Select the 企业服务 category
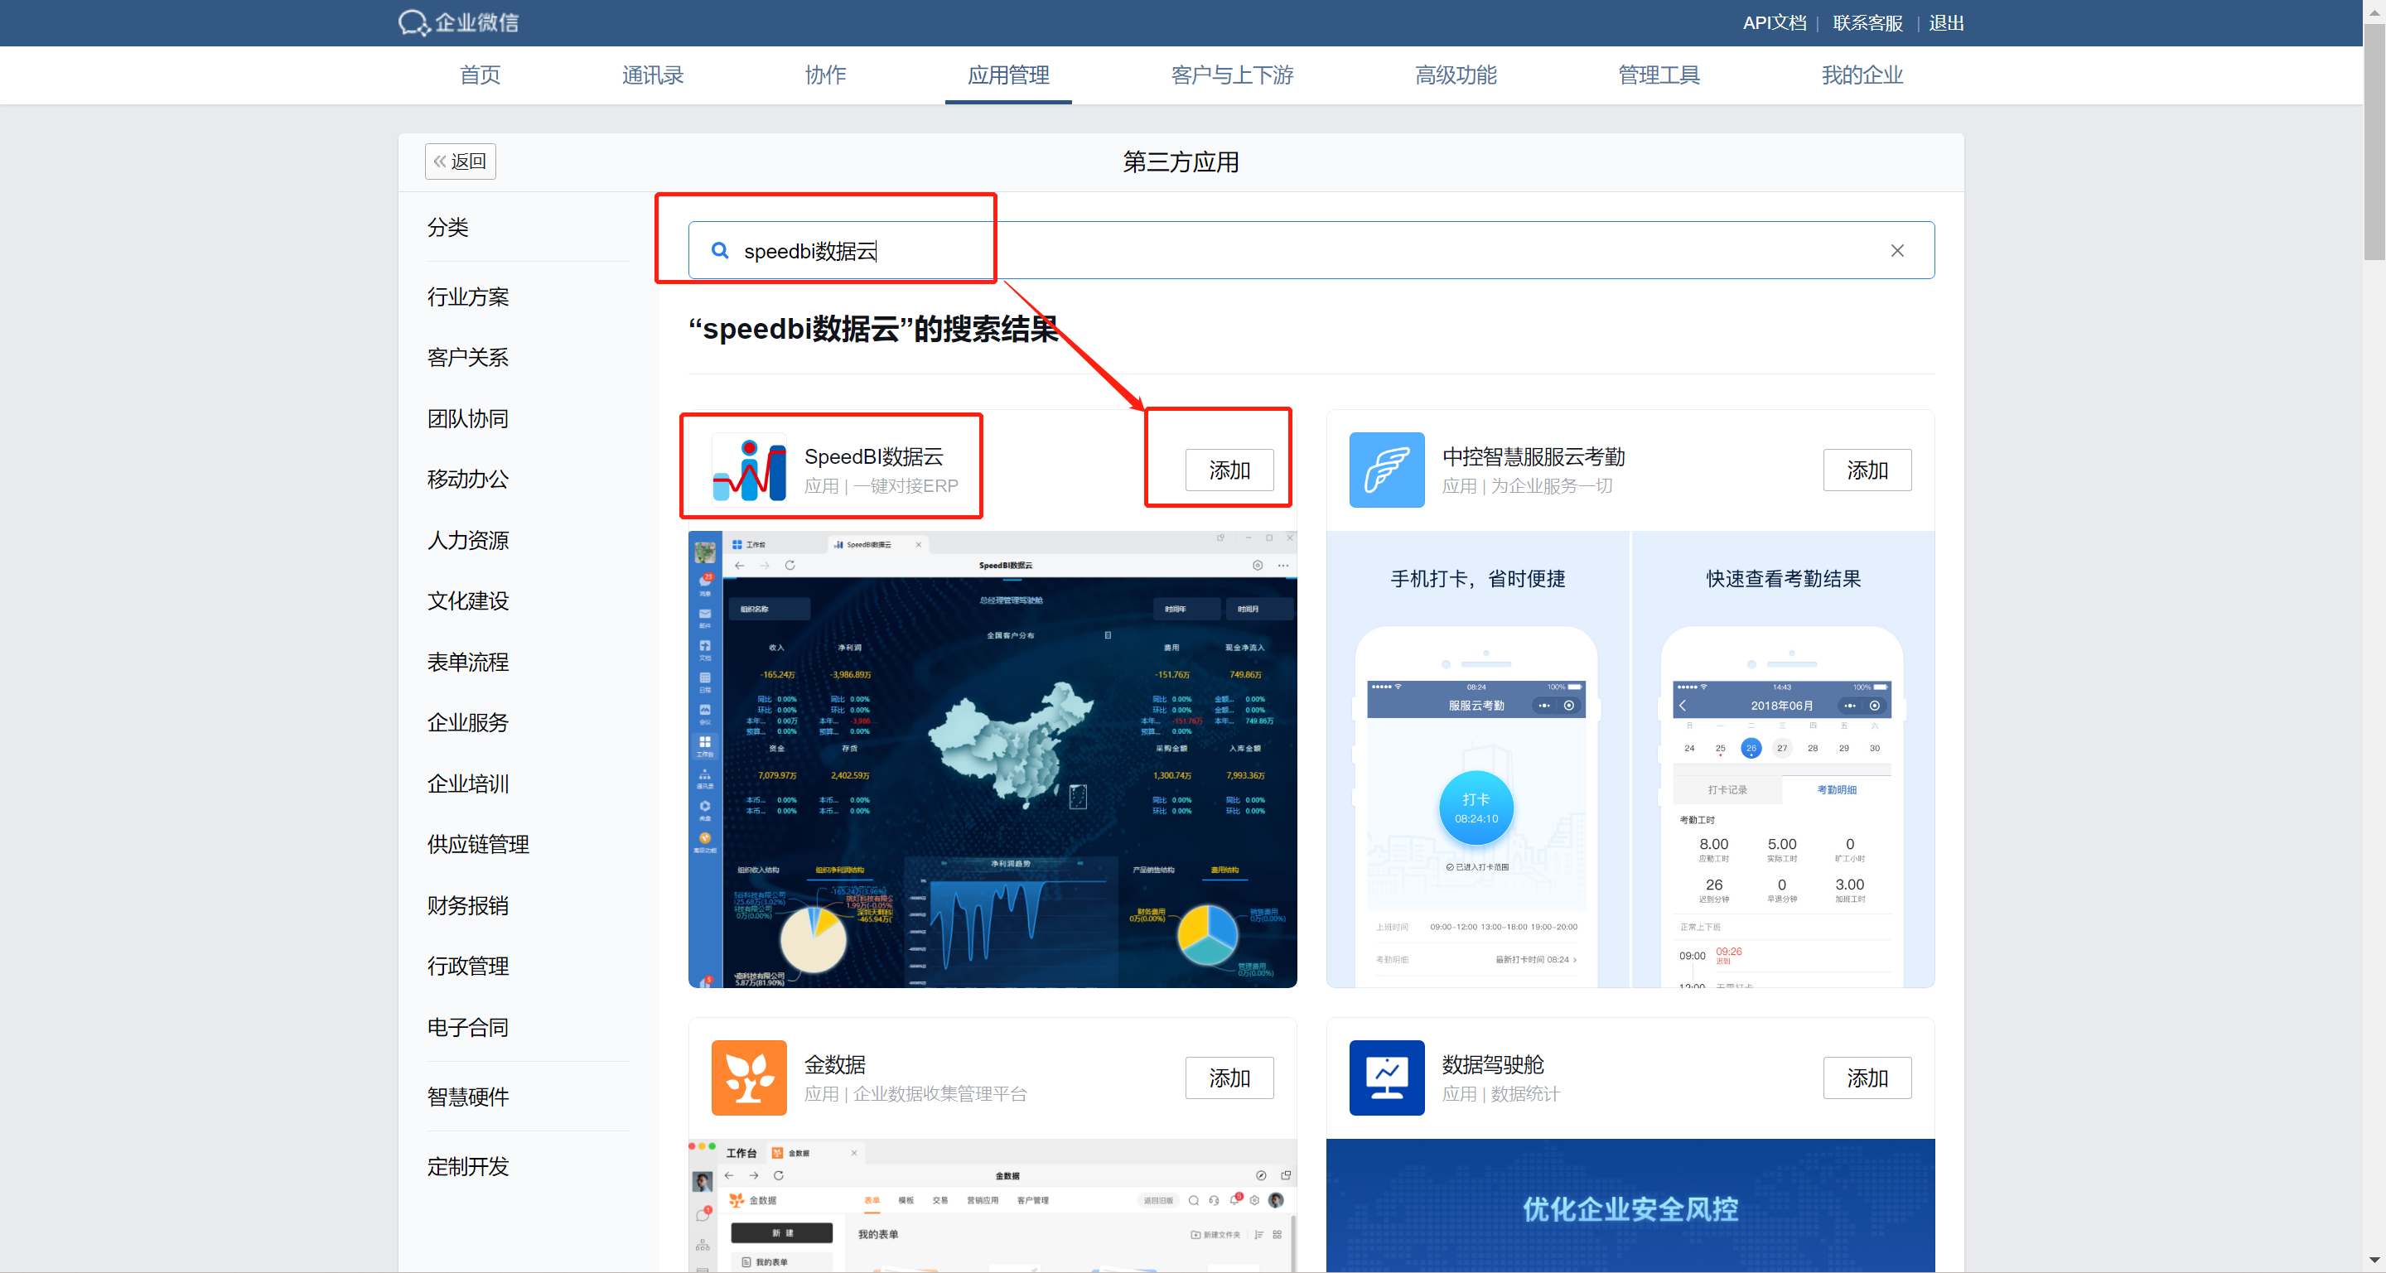 (x=468, y=722)
